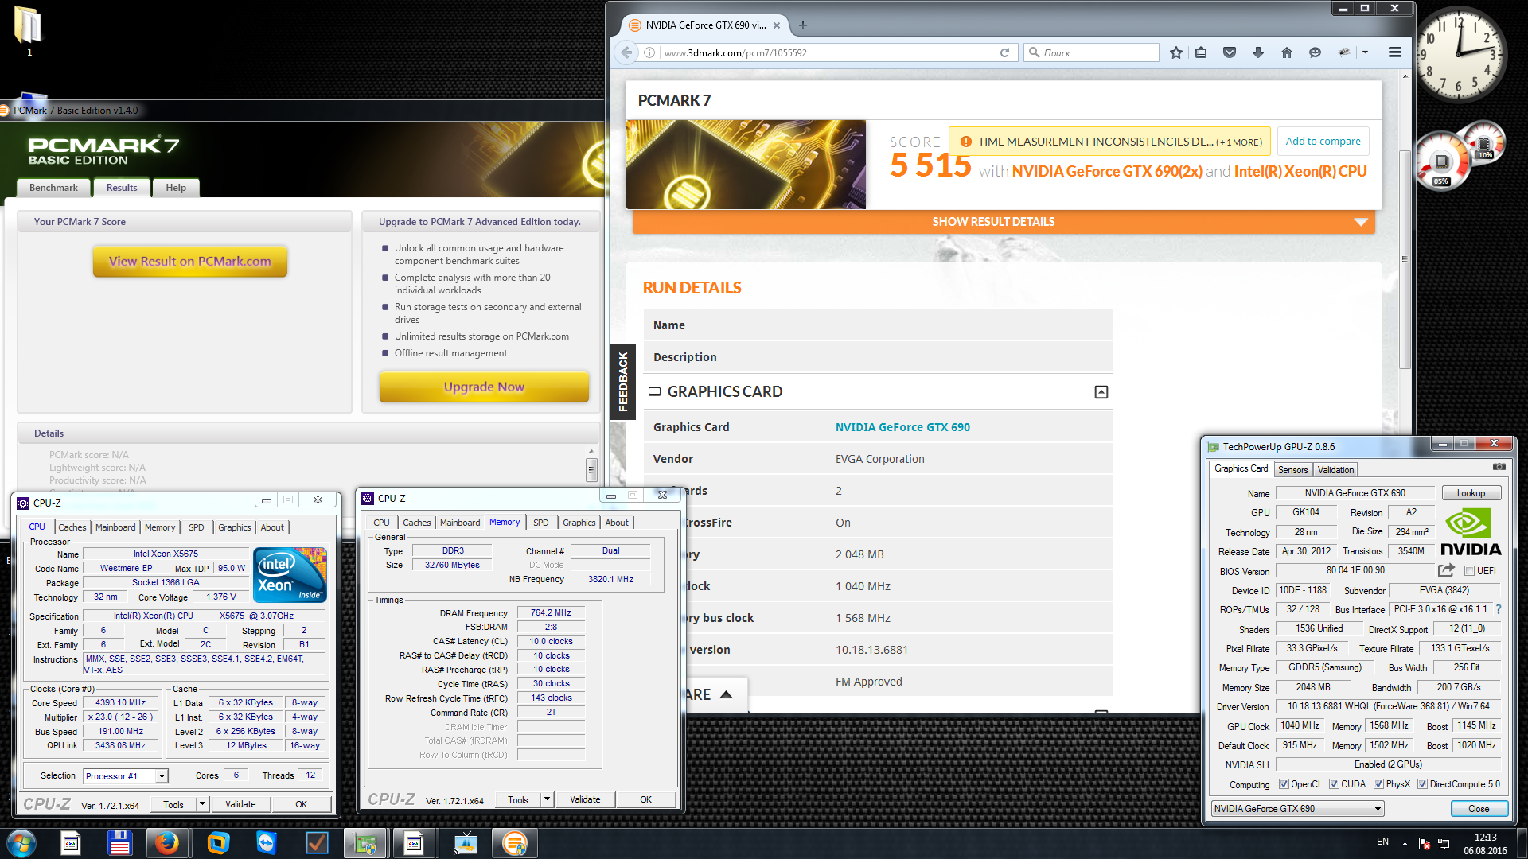
Task: Click the Firefox back arrow button
Action: coord(626,52)
